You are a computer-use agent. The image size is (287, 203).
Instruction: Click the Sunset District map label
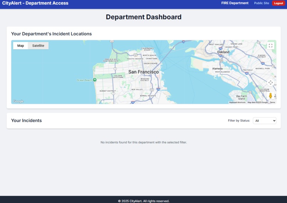coord(108,91)
